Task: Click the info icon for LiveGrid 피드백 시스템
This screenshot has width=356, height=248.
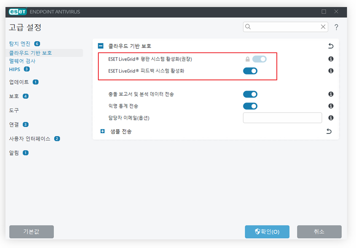Action: pos(331,71)
